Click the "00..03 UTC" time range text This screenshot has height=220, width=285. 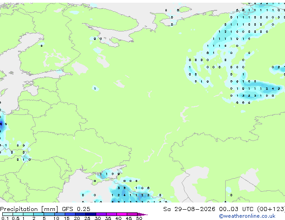coord(236,209)
